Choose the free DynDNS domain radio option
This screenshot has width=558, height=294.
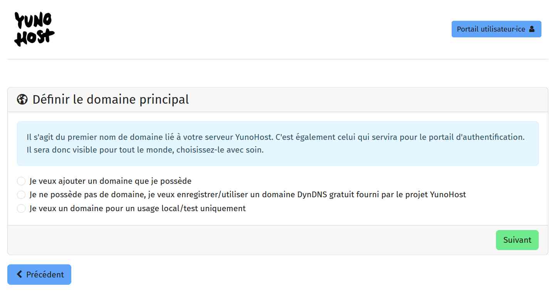click(21, 195)
